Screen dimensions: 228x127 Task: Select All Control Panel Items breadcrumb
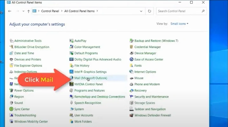tap(79, 11)
